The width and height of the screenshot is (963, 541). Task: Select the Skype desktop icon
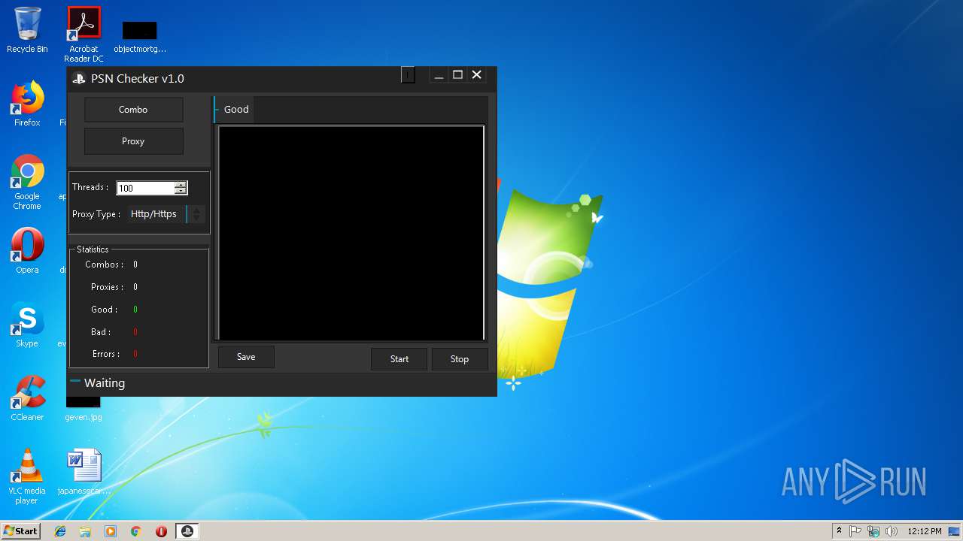point(27,325)
